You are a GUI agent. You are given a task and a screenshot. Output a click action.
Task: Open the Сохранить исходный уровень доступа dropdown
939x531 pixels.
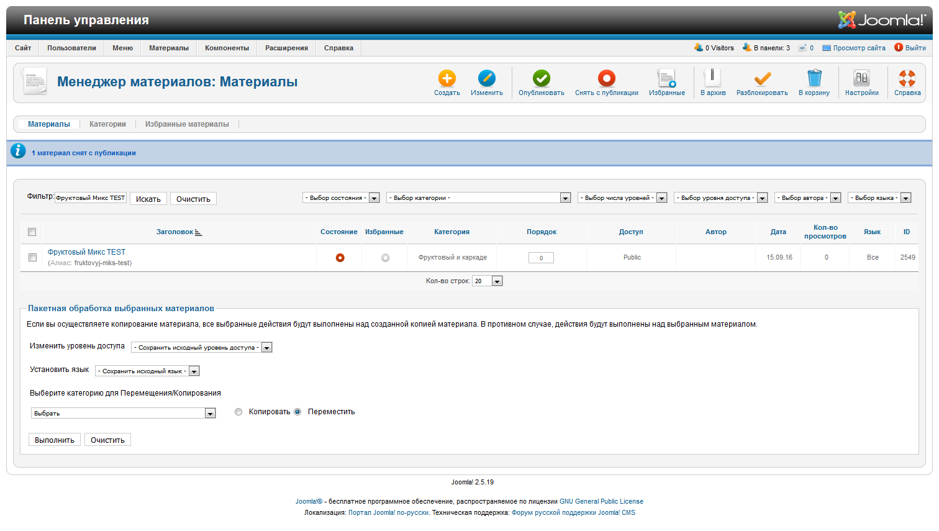(202, 347)
